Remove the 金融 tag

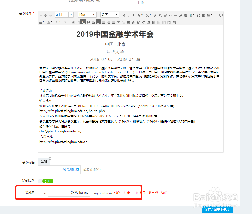(50, 159)
